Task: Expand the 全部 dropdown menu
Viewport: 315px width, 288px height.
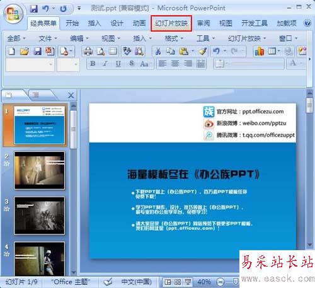Action: pos(16,38)
